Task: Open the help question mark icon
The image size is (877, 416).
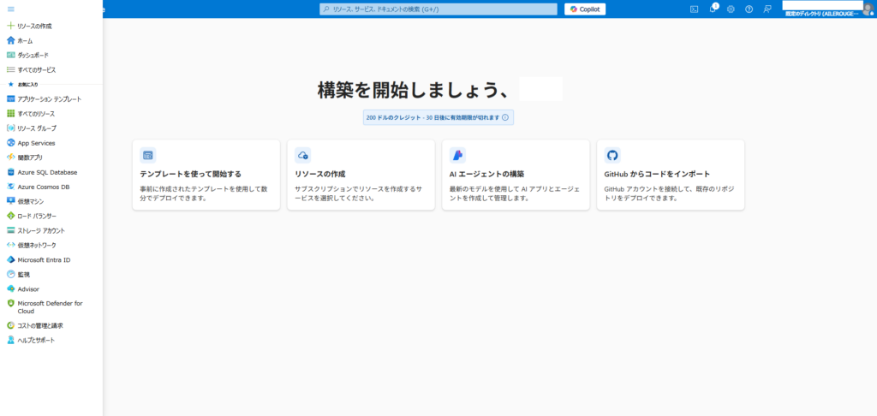Action: [749, 9]
